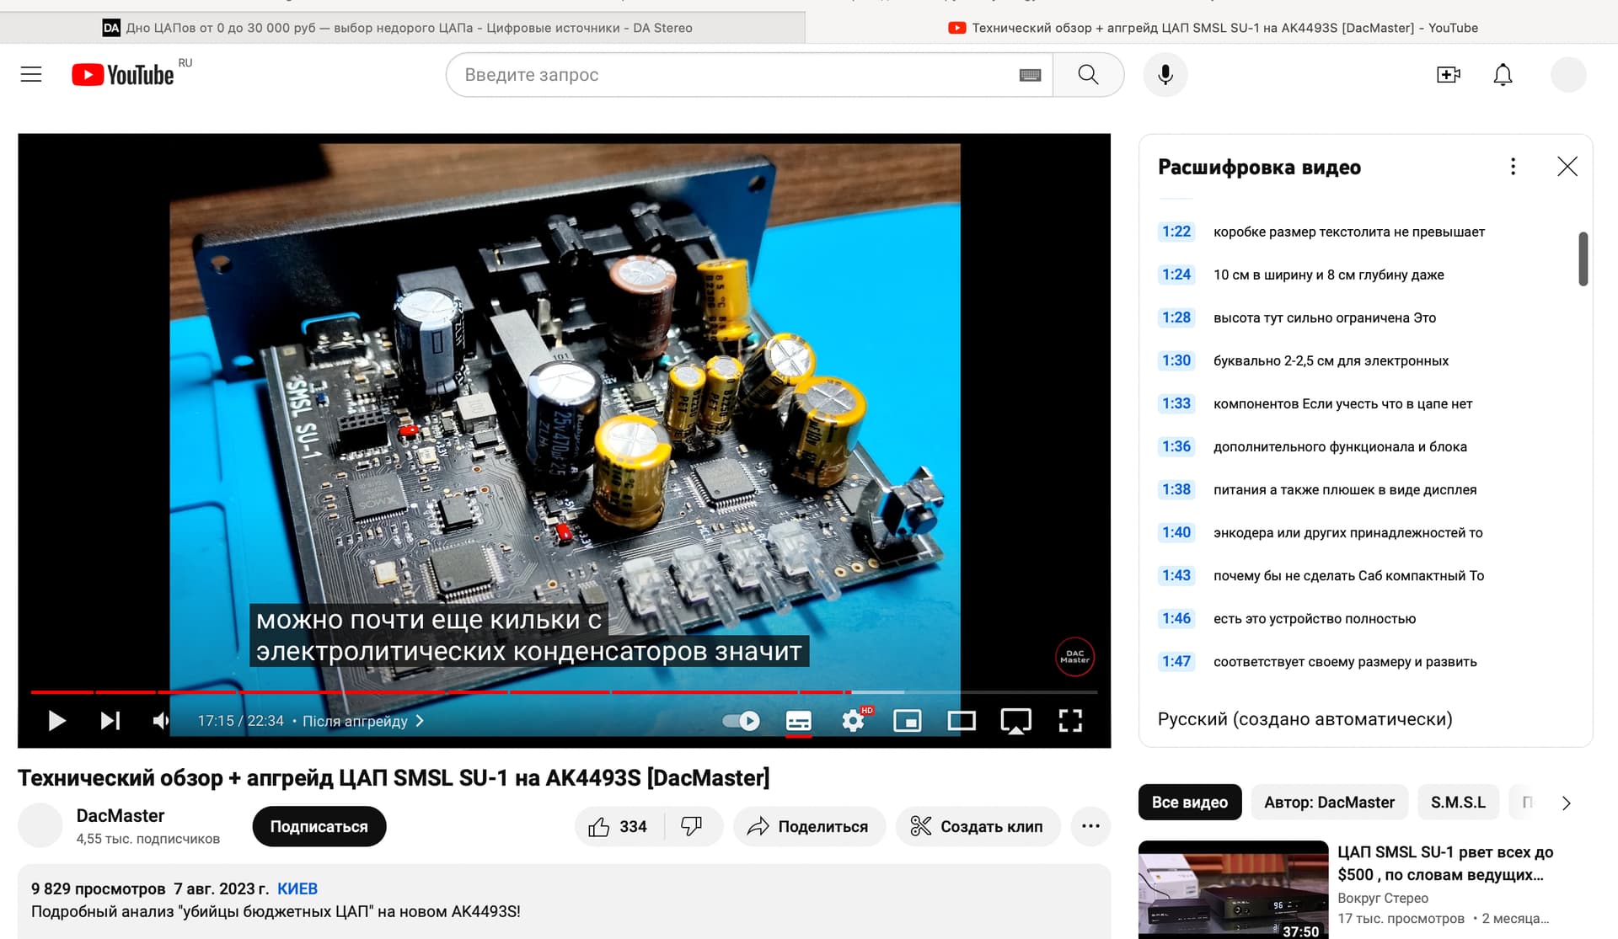Jump to transcript timestamp 1:30
The image size is (1618, 939).
1176,360
